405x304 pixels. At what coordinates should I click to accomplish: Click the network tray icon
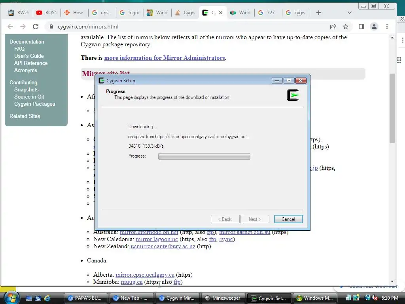367,298
